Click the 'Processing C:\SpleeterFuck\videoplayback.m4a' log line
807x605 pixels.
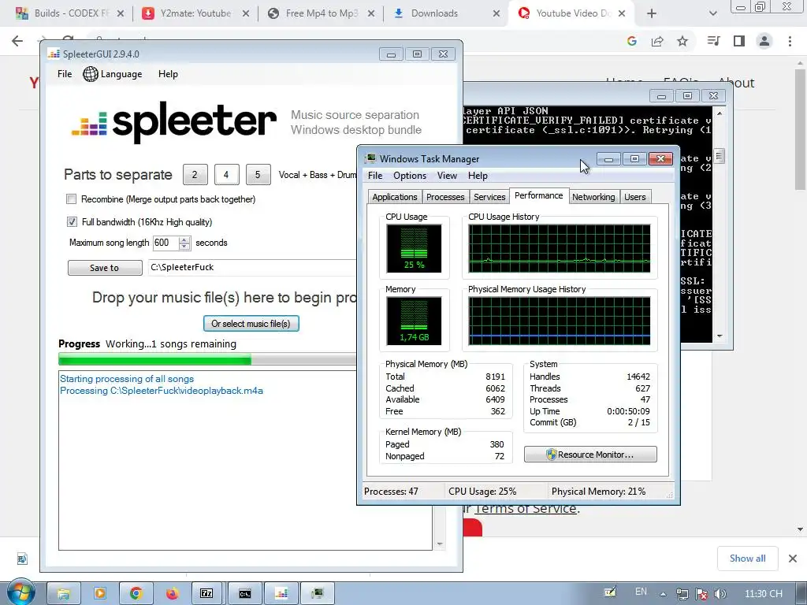click(161, 391)
